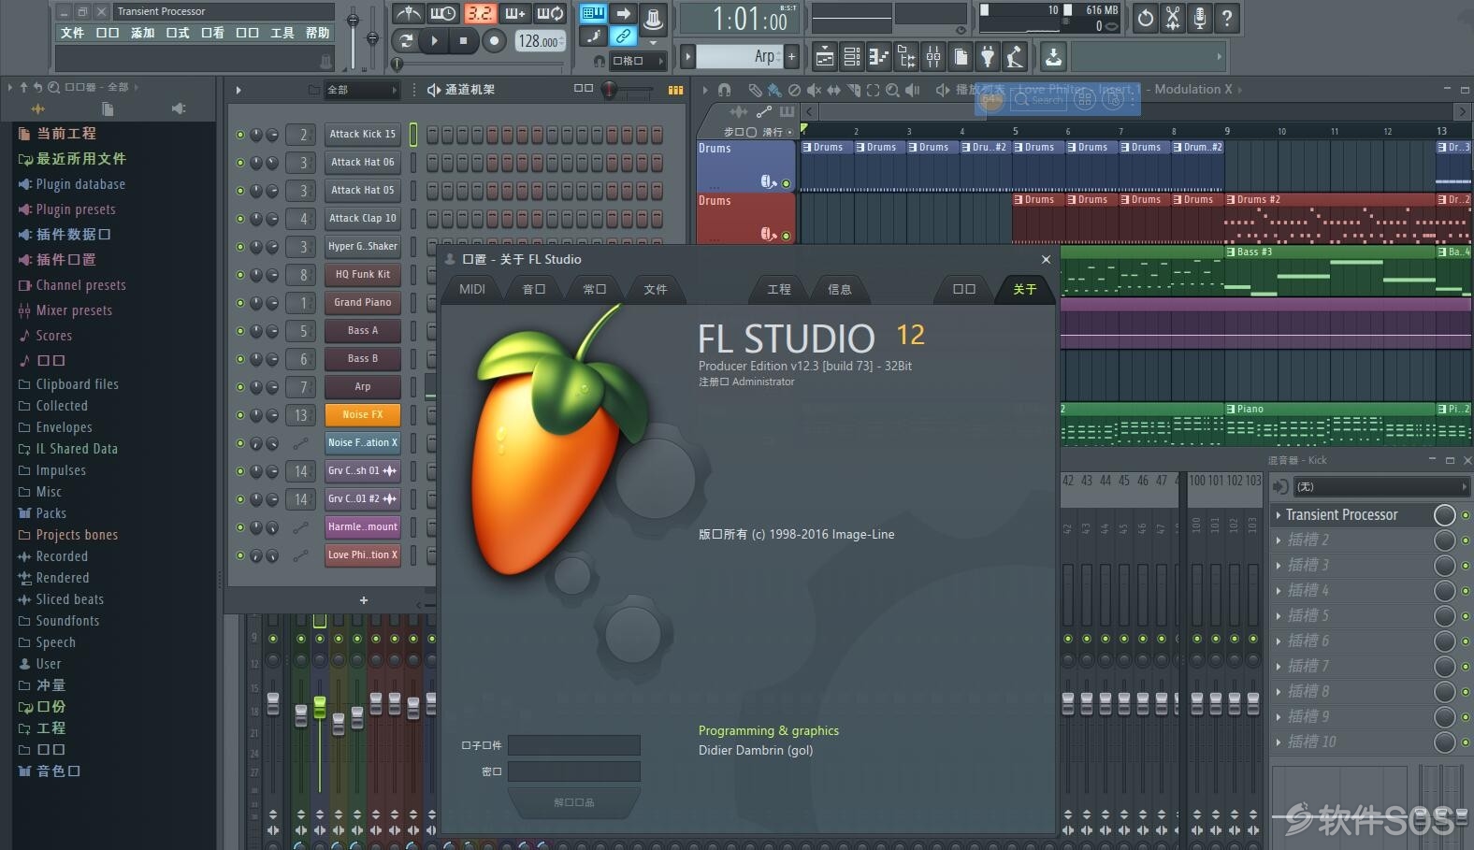Open the 添加 menu
This screenshot has width=1474, height=850.
[x=142, y=33]
